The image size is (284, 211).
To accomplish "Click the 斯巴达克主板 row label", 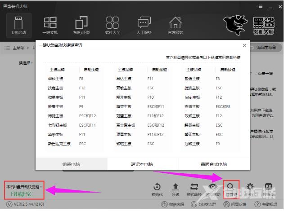I will point(59,144).
